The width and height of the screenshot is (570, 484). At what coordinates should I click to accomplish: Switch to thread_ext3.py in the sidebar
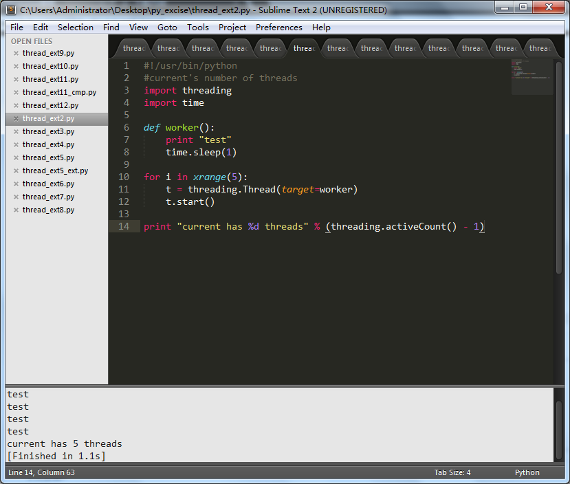pos(48,132)
